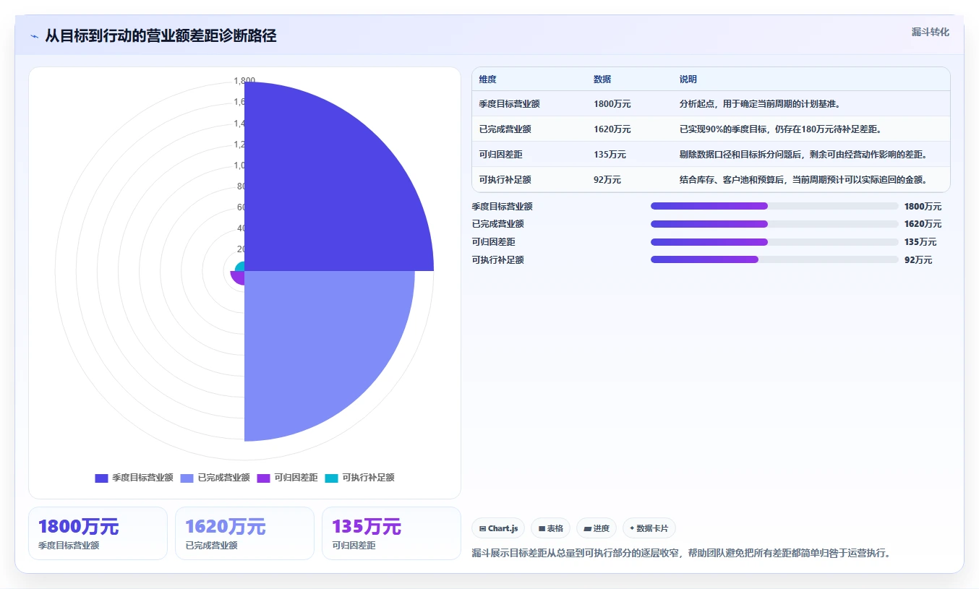Toggle 可执行补足额 legend swatch
Image resolution: width=979 pixels, height=589 pixels.
(331, 478)
